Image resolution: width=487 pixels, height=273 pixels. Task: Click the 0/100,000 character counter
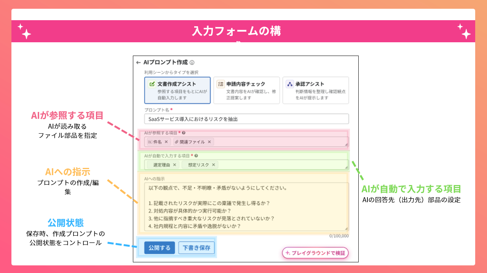339,236
